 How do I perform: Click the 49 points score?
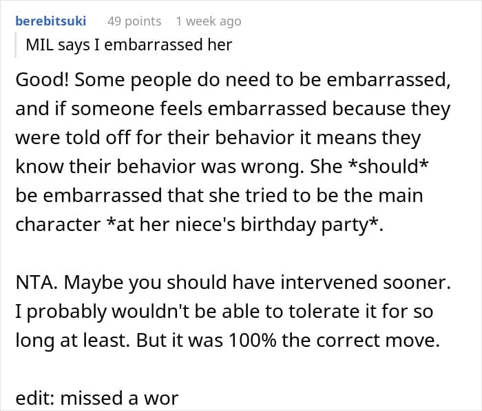[x=134, y=21]
